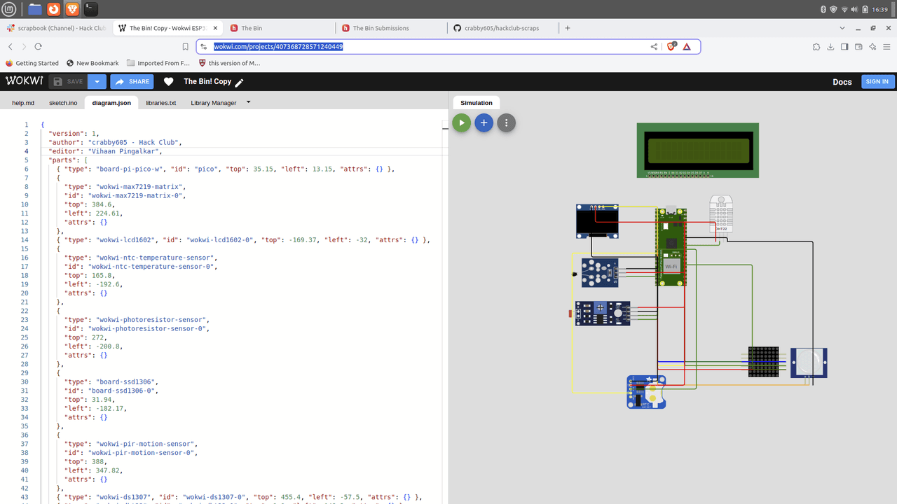Select the LCD1602 display on the canvas
Image resolution: width=897 pixels, height=504 pixels.
coord(697,150)
